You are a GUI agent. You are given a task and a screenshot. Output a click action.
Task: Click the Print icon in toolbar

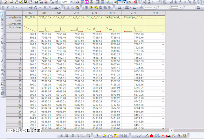tap(78, 2)
